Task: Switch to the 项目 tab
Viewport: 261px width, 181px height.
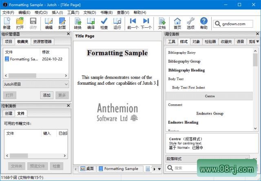Action: 9,42
